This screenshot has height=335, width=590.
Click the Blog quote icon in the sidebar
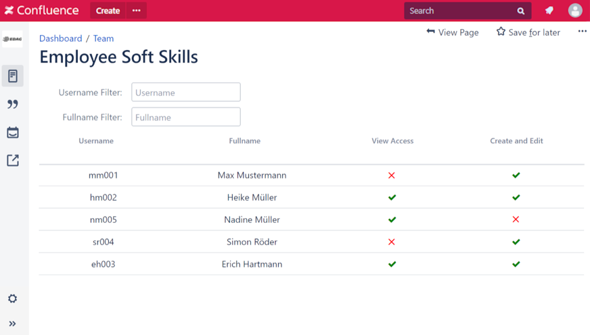[12, 104]
